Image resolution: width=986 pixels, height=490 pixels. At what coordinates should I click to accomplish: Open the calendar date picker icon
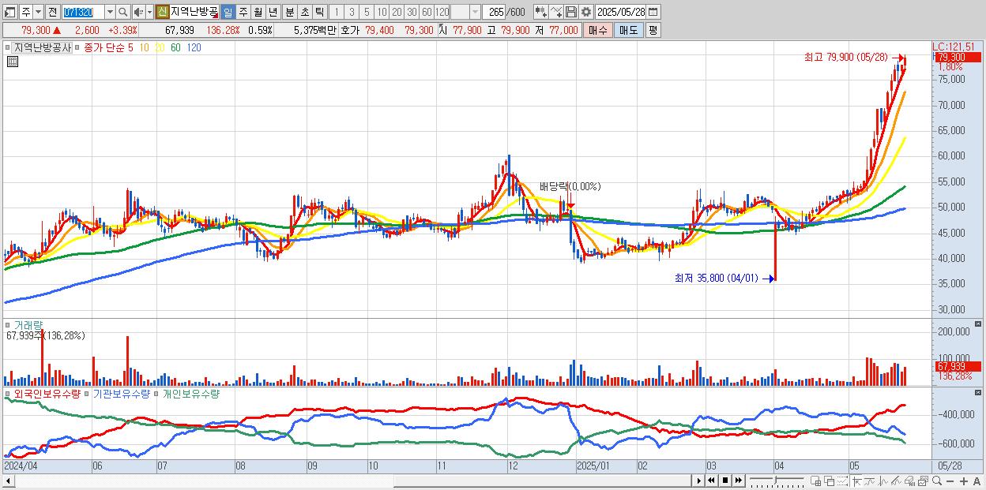[653, 12]
